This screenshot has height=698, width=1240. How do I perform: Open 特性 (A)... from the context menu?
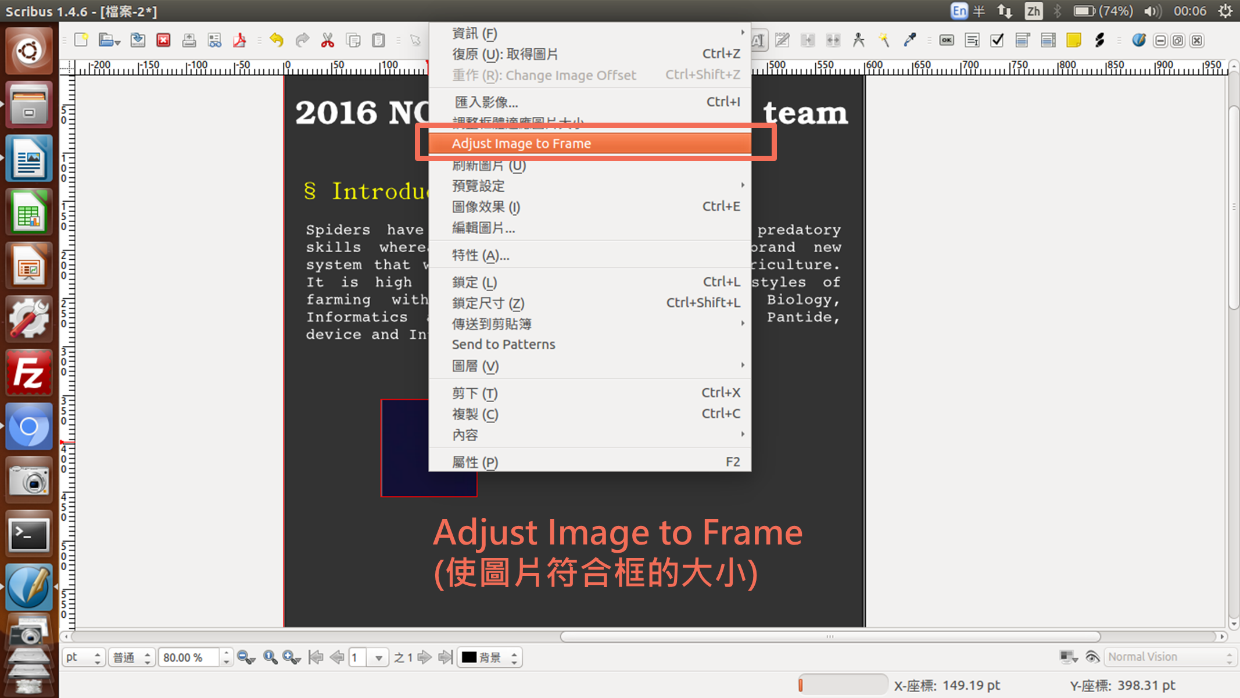(590, 255)
